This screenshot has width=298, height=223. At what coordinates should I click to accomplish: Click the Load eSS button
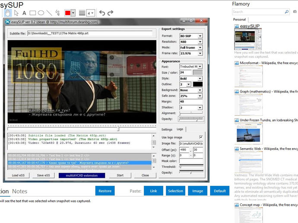click(x=18, y=176)
